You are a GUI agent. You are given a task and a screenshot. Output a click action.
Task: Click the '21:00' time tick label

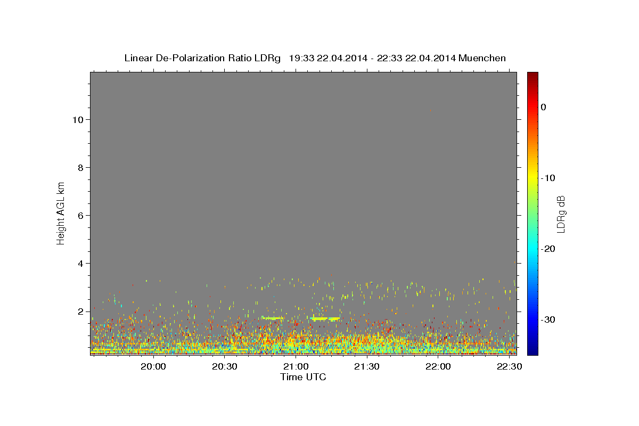(296, 367)
